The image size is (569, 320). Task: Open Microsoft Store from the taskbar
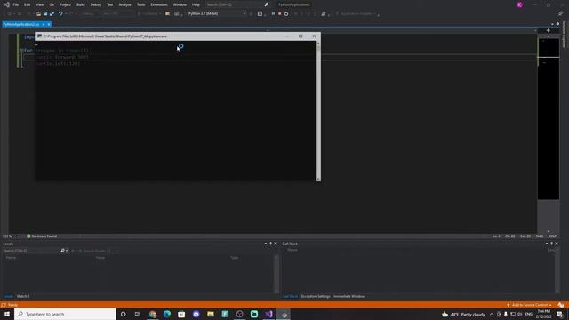coord(181,314)
